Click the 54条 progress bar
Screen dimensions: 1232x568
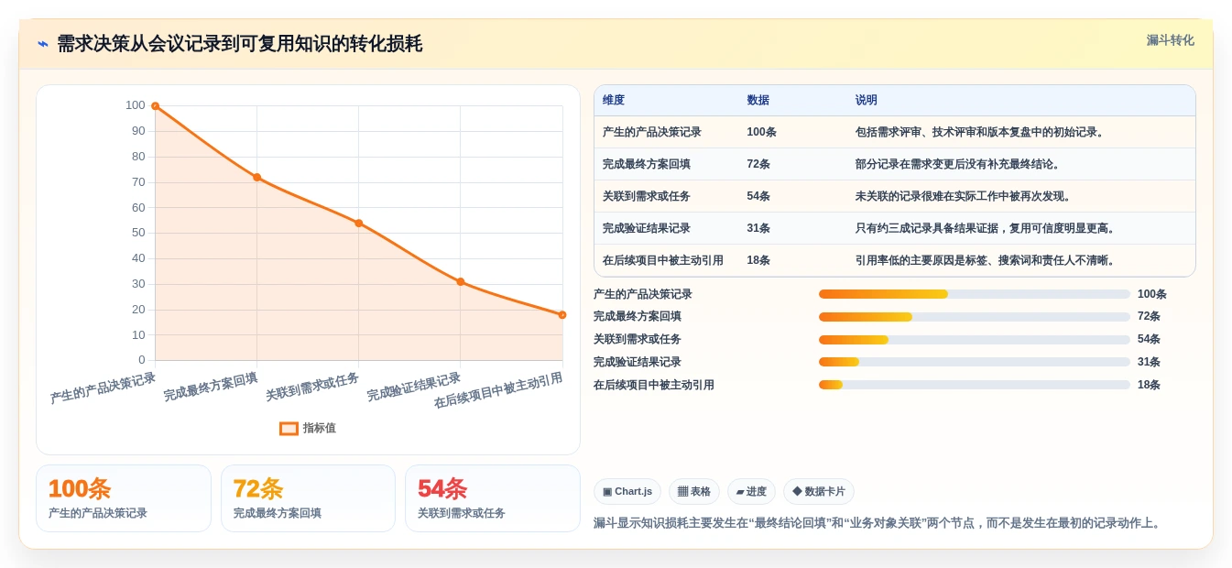pos(975,340)
